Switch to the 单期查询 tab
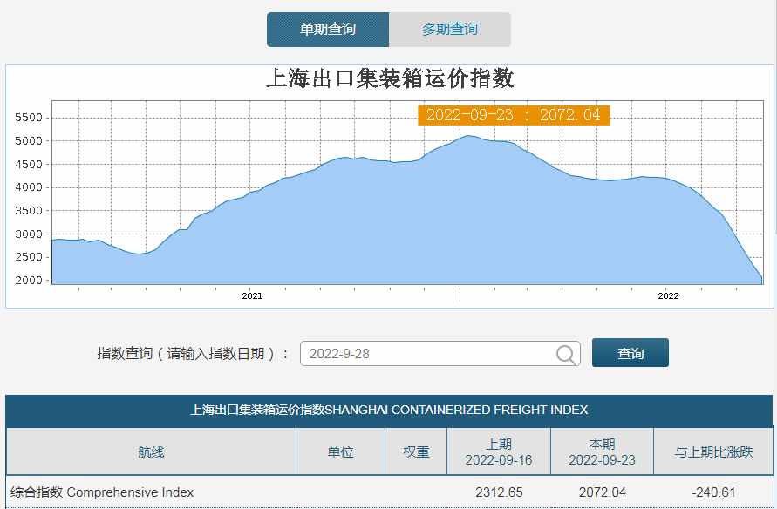The height and width of the screenshot is (509, 777). pos(328,30)
